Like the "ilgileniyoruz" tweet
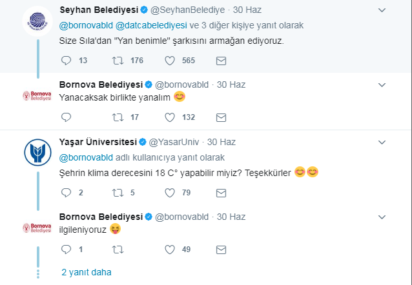The width and height of the screenshot is (412, 285). coord(170,250)
